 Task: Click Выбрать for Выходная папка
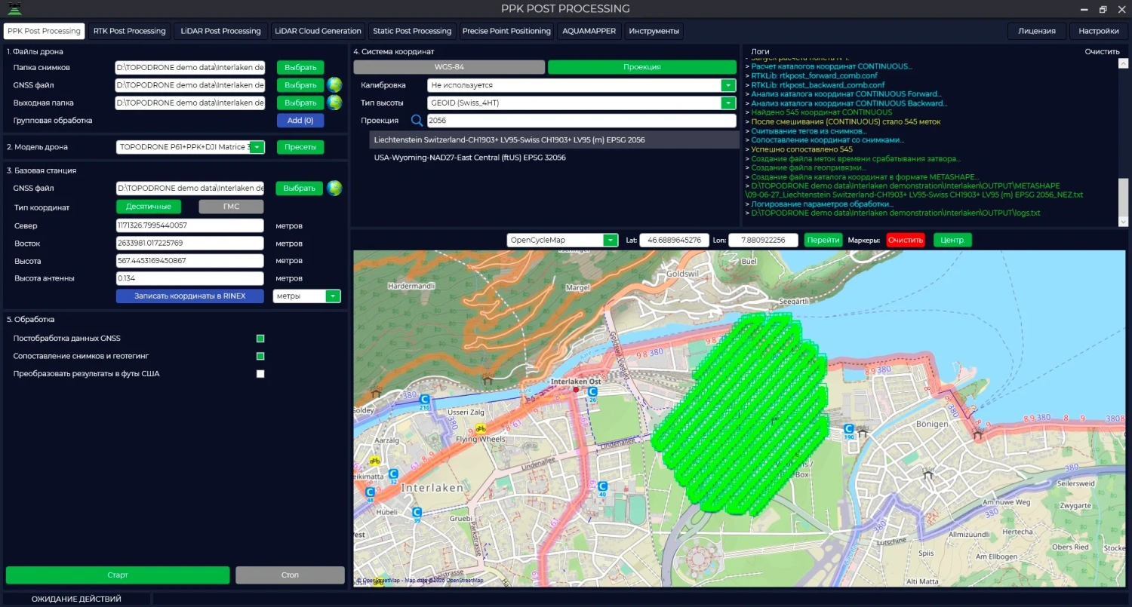point(300,103)
